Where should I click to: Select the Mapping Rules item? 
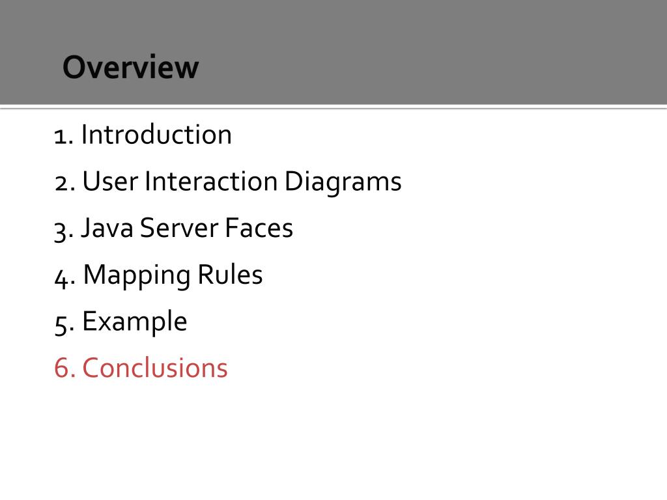pyautogui.click(x=158, y=276)
